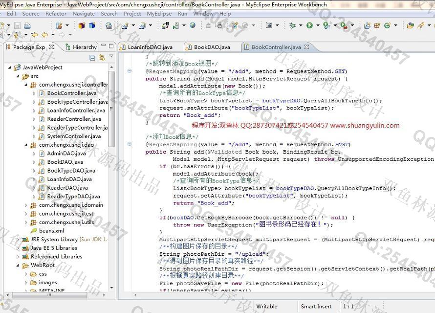The image size is (435, 313).
Task: Click the Forward navigation grey arrow
Action: point(62,35)
